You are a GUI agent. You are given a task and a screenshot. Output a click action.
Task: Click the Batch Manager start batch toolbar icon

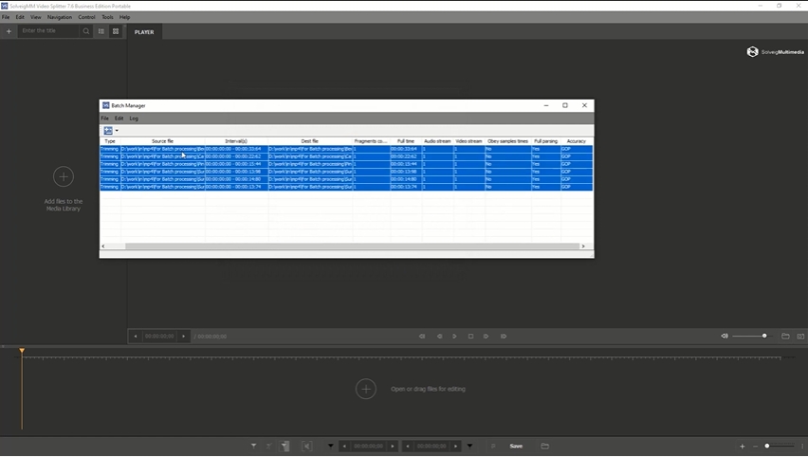[x=108, y=131]
